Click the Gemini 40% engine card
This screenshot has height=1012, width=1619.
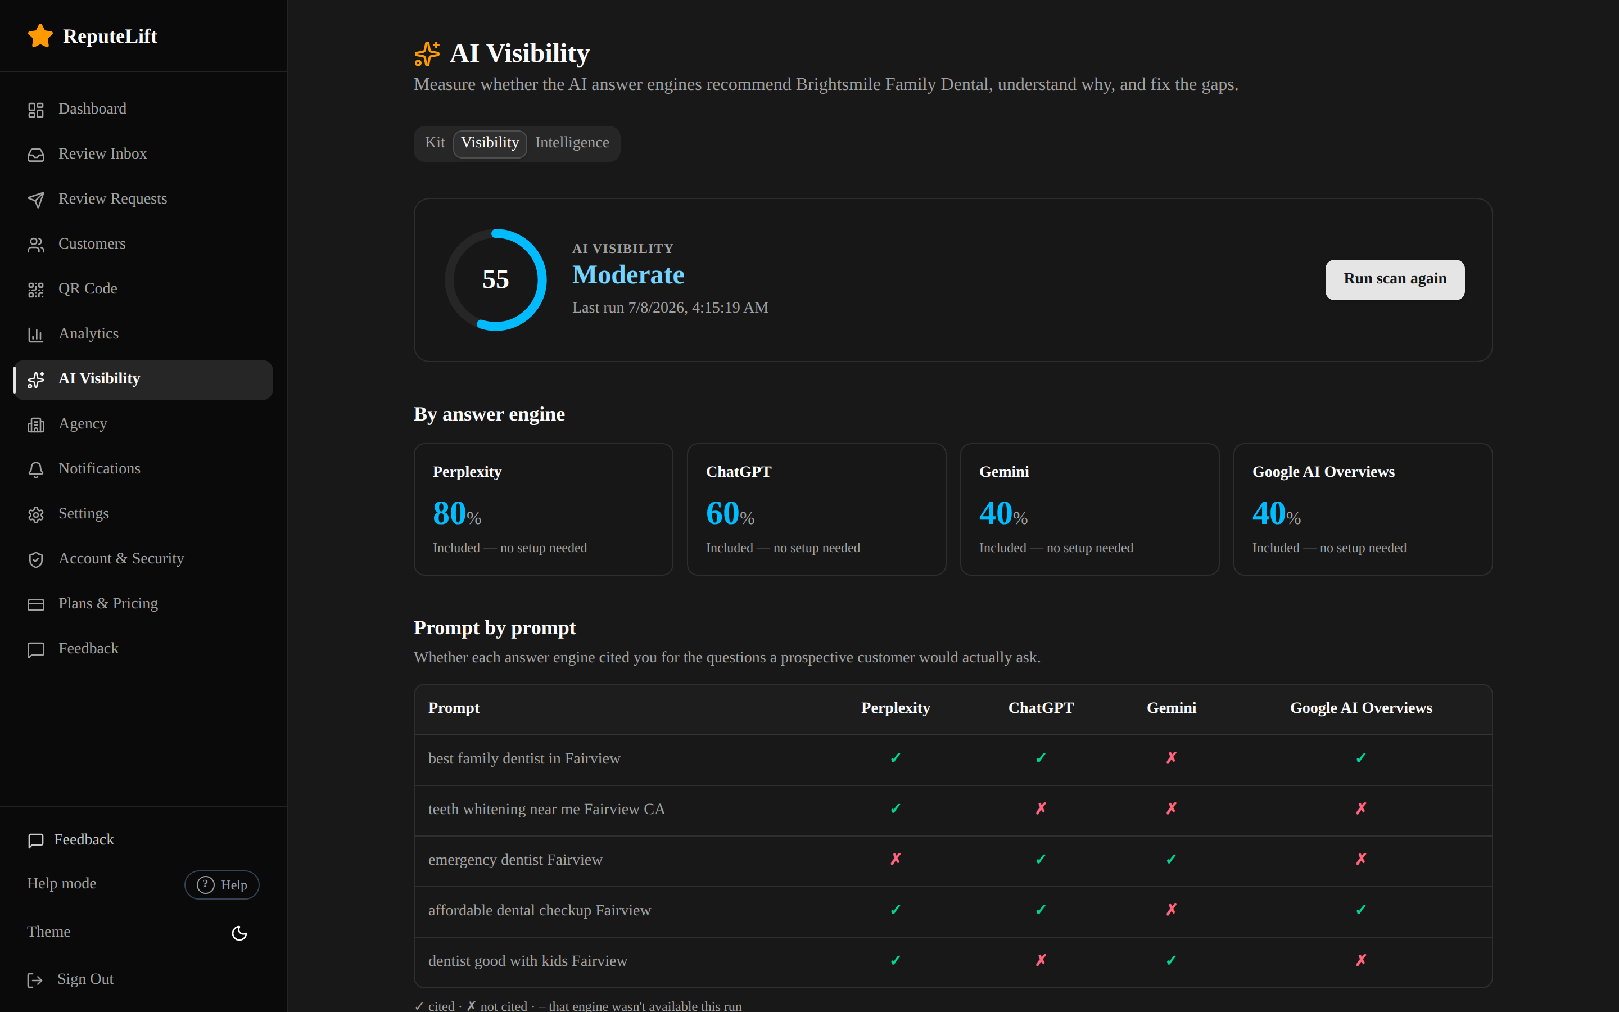pyautogui.click(x=1089, y=509)
